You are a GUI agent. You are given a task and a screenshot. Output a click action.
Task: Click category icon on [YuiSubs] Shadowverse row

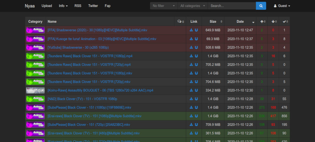click(35, 47)
